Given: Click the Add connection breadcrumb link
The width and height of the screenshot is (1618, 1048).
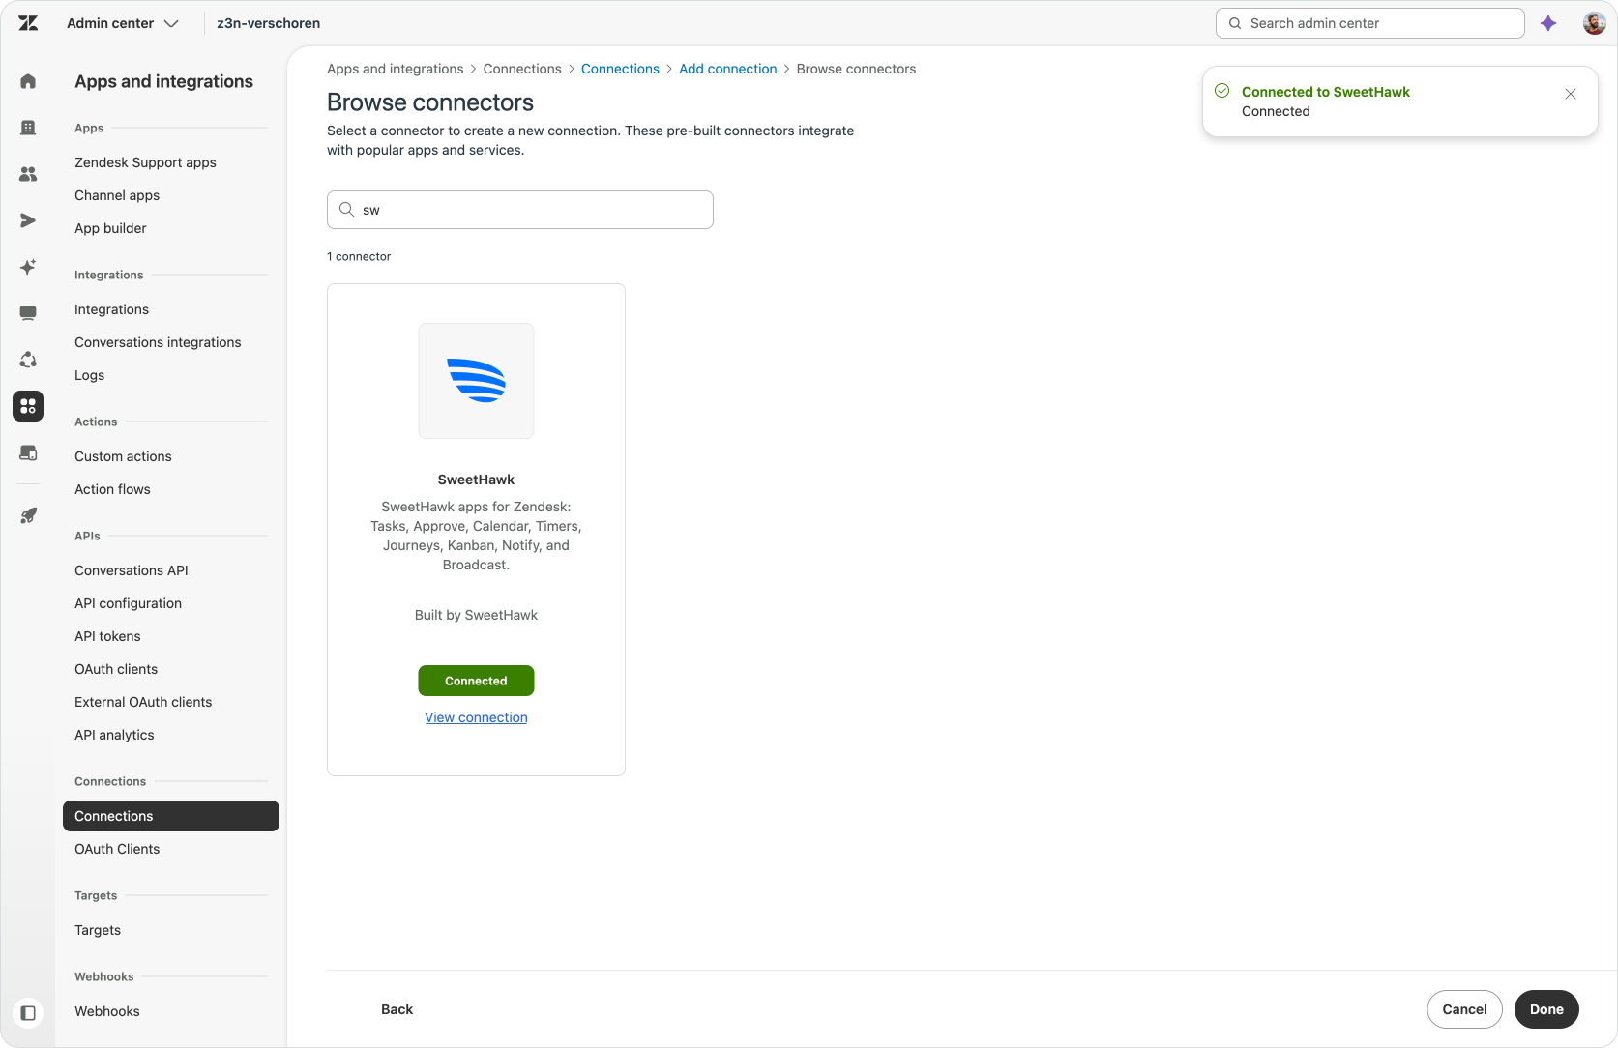Looking at the screenshot, I should click(727, 69).
